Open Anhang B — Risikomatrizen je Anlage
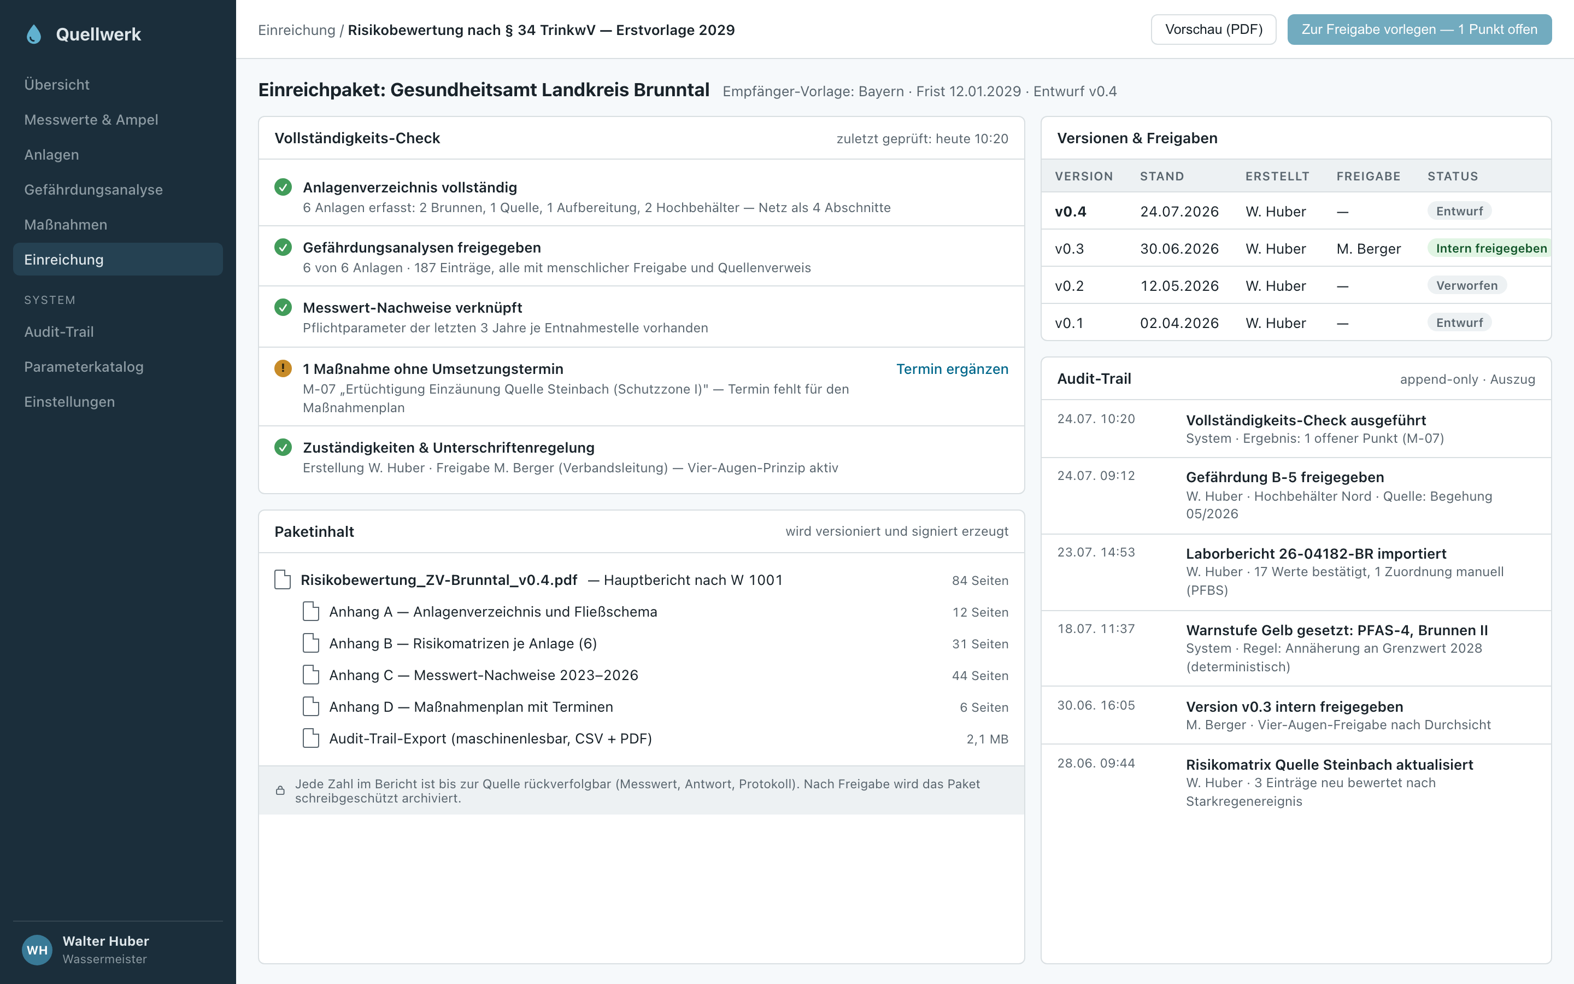 click(x=463, y=643)
